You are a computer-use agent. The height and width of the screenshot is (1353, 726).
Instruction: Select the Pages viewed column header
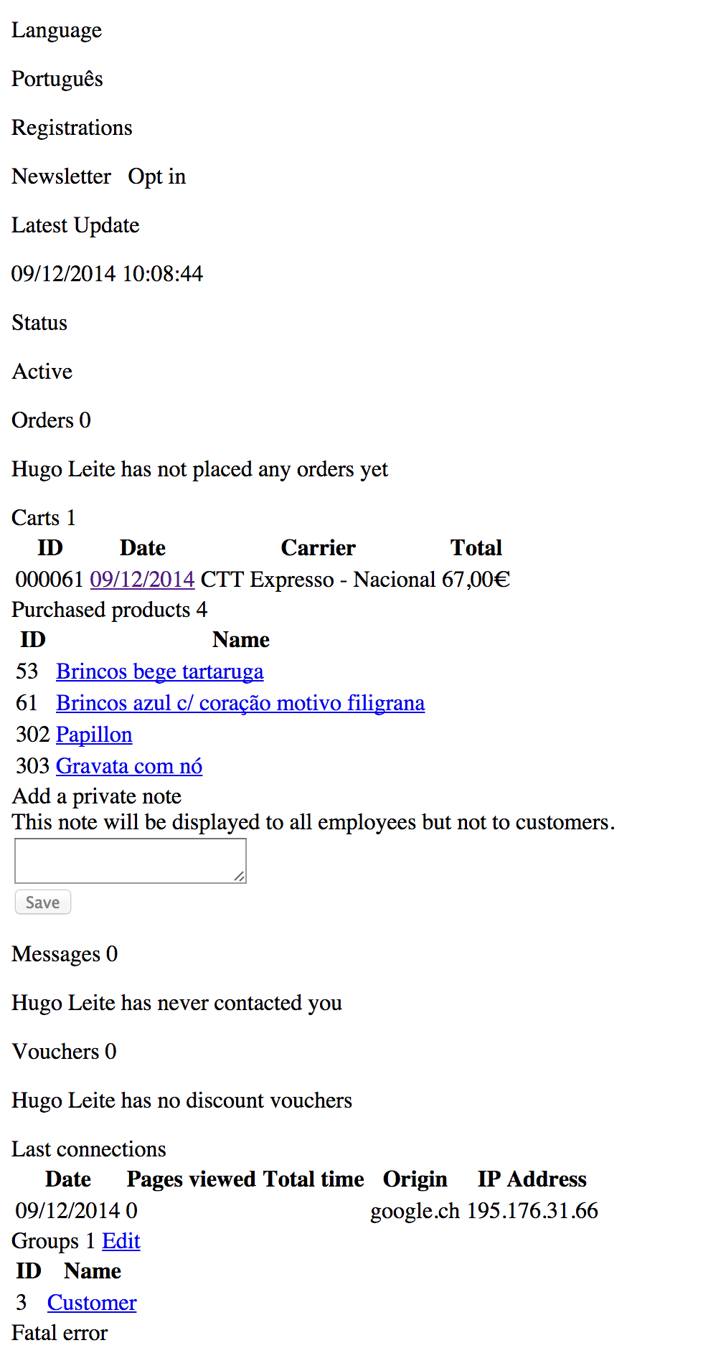[x=192, y=1179]
